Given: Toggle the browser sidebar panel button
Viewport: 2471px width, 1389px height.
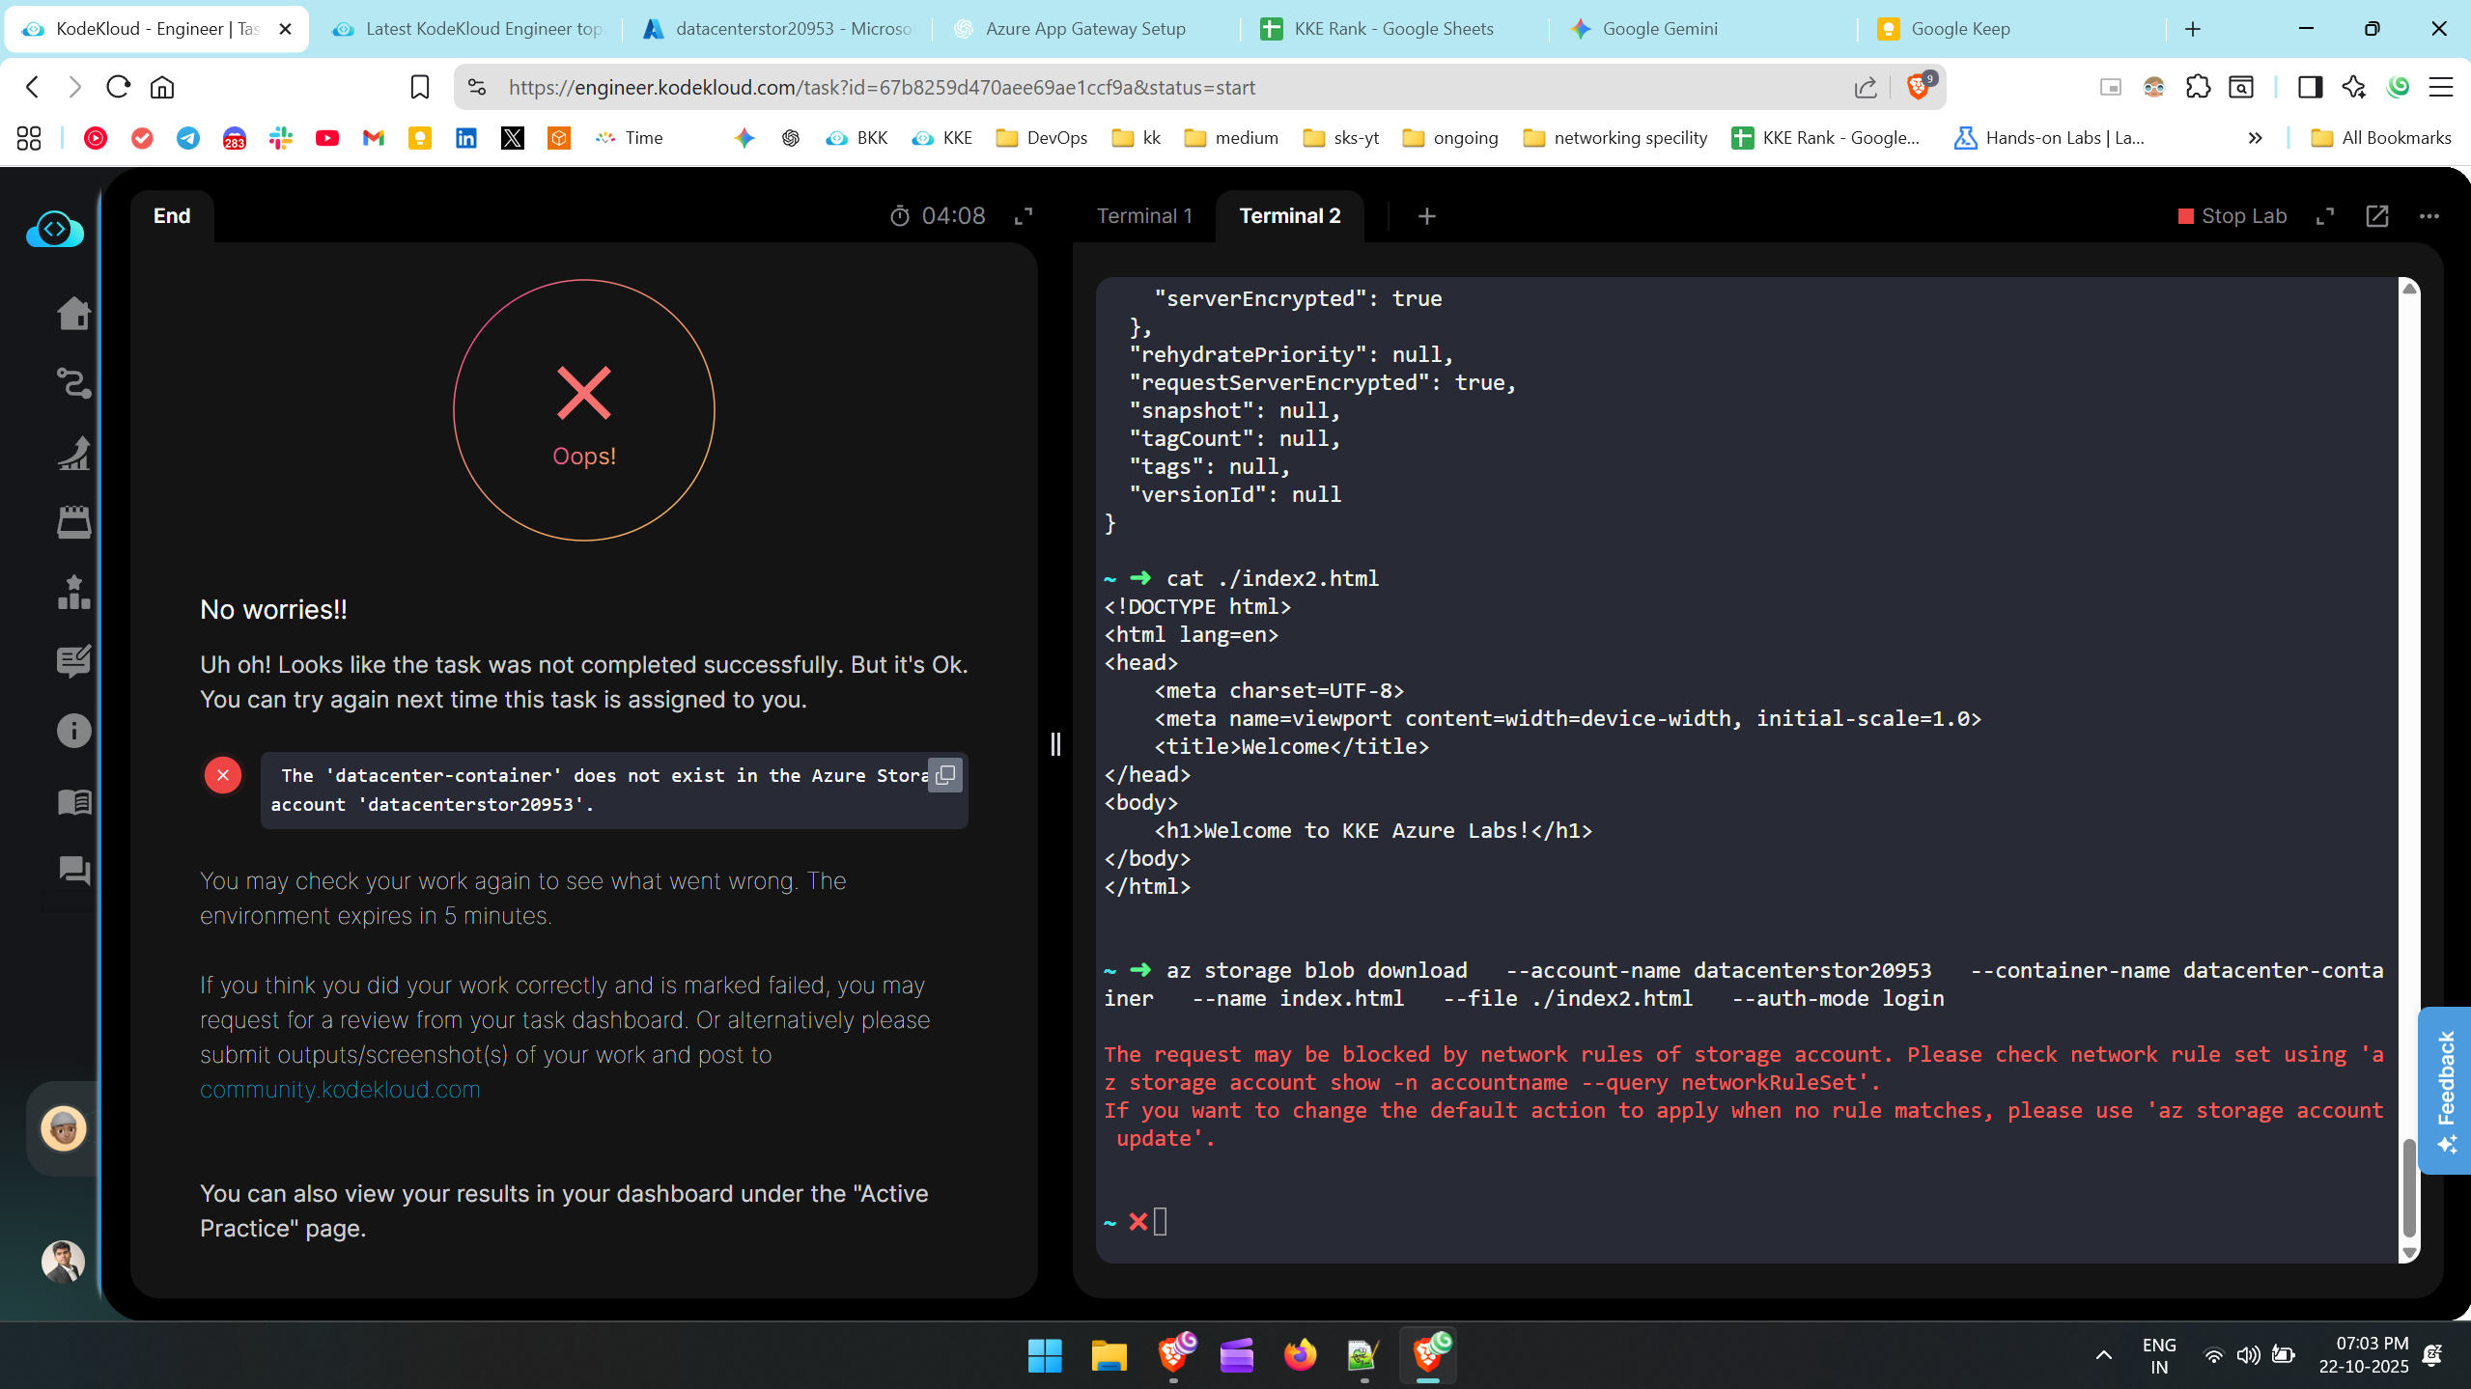Looking at the screenshot, I should pos(2309,87).
